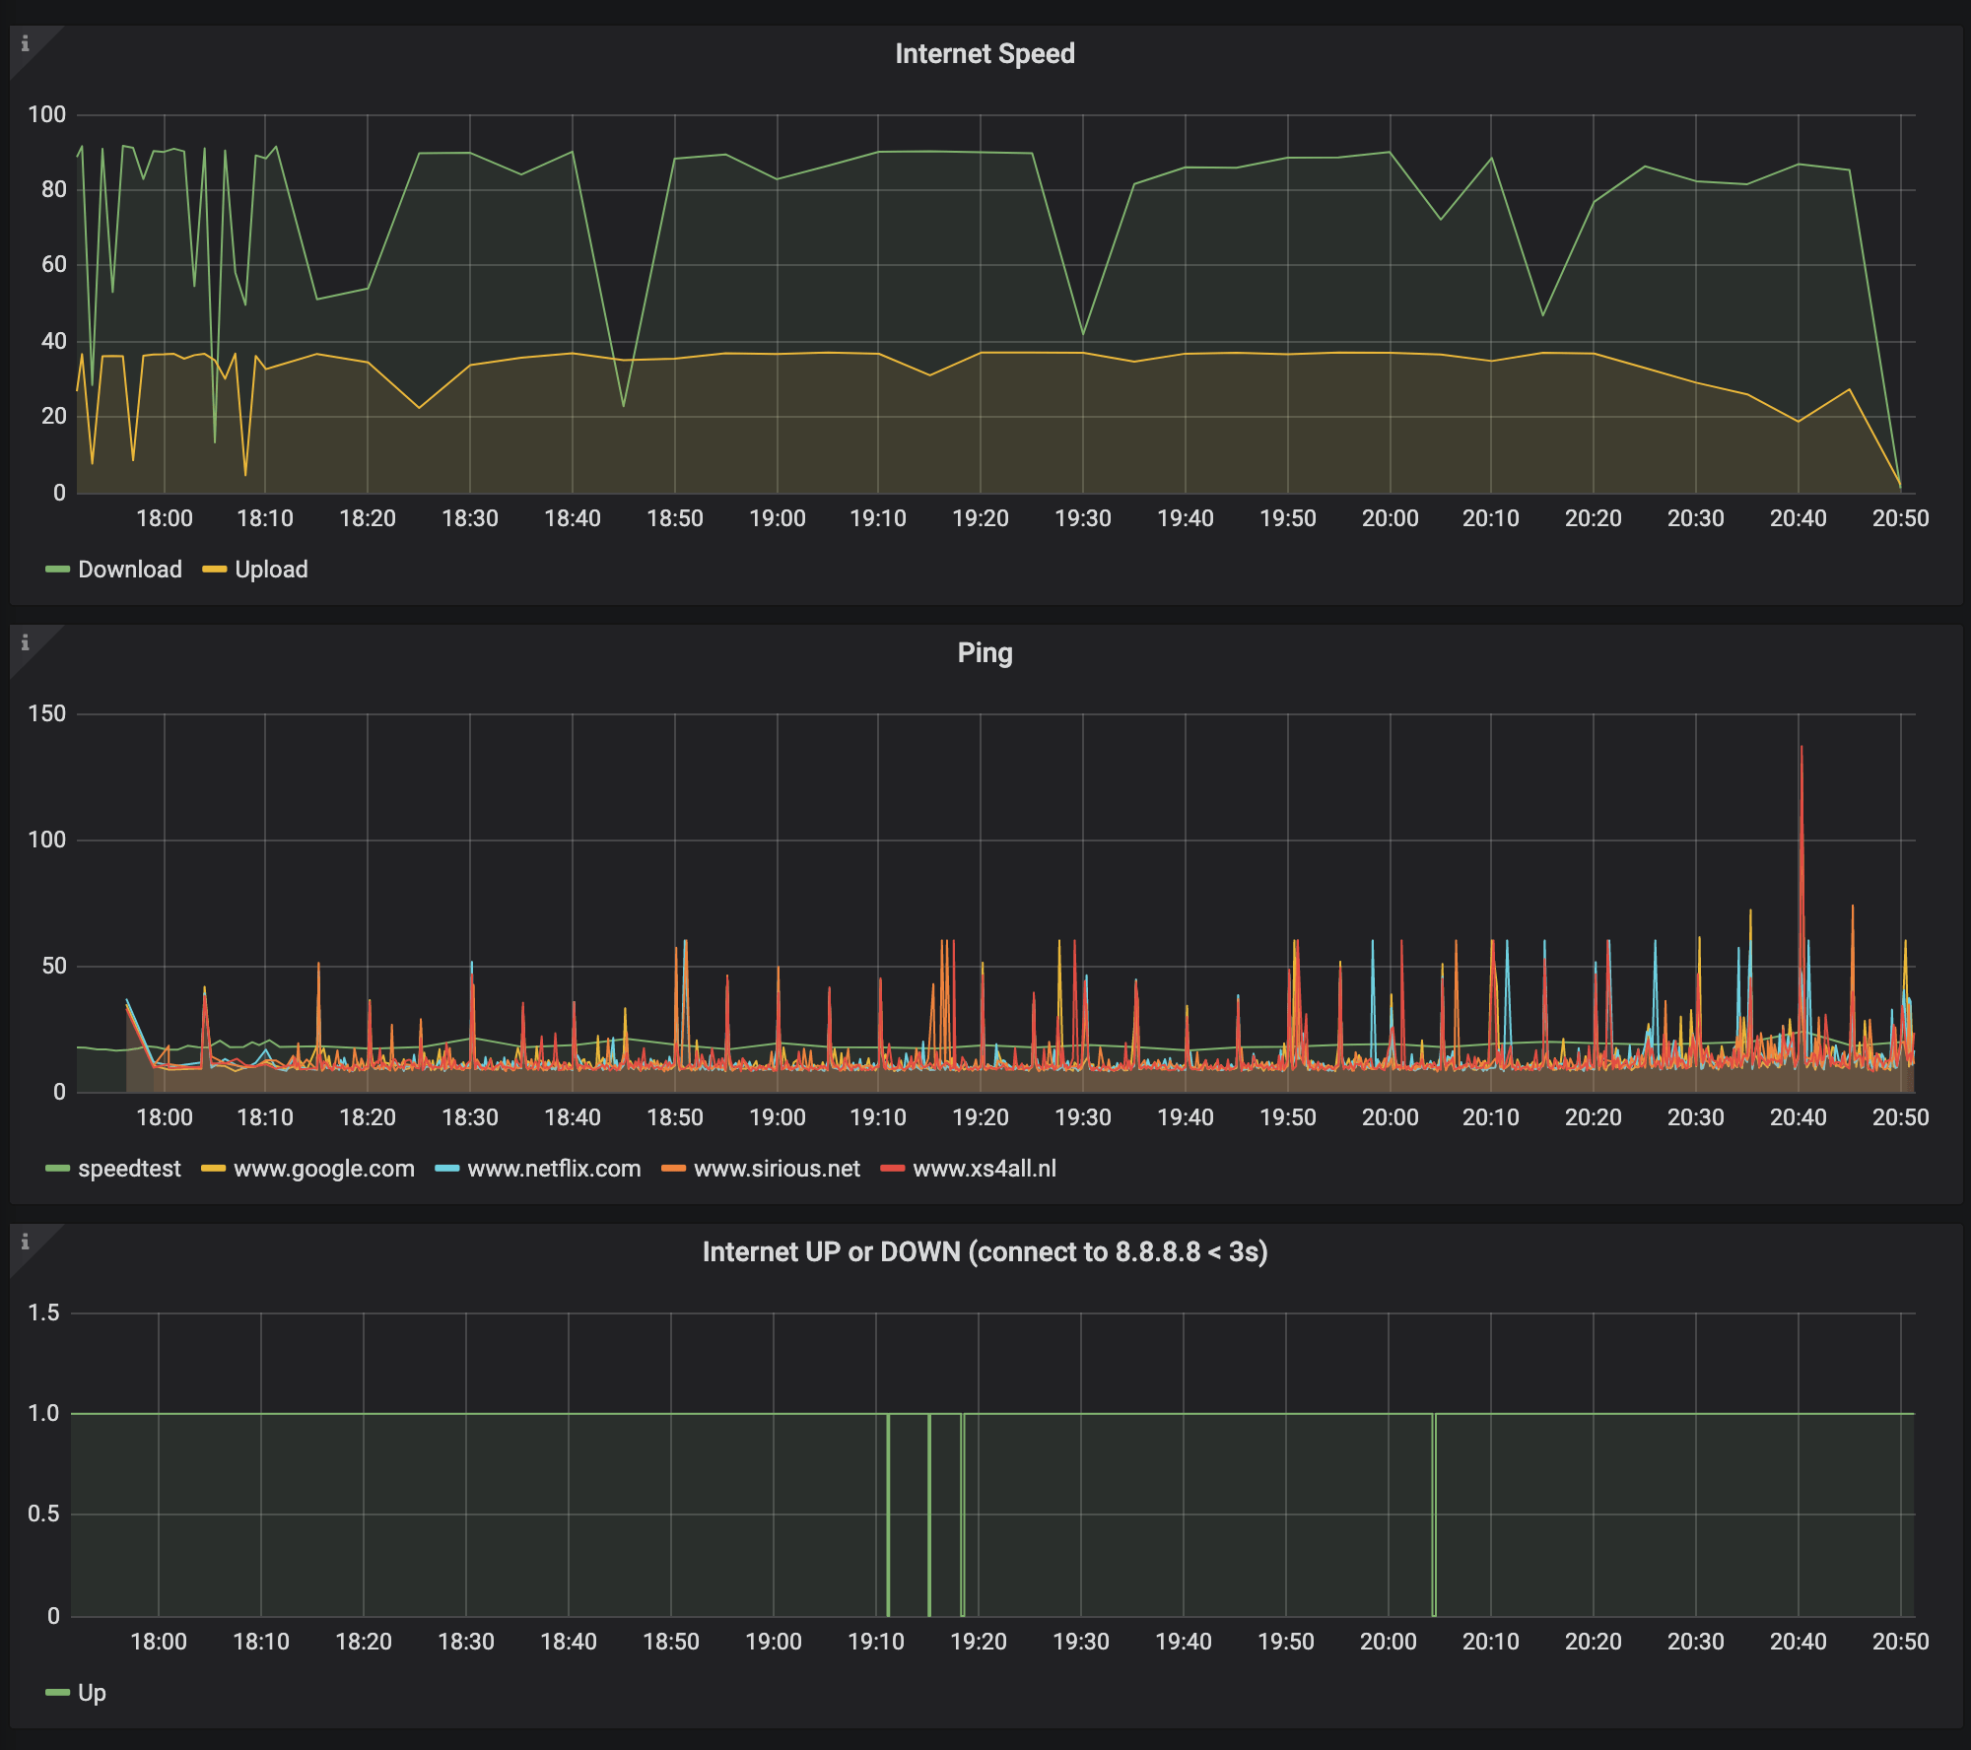Toggle www.xs4all.nl legend entry
Viewport: 1971px width, 1750px height.
tap(984, 1169)
